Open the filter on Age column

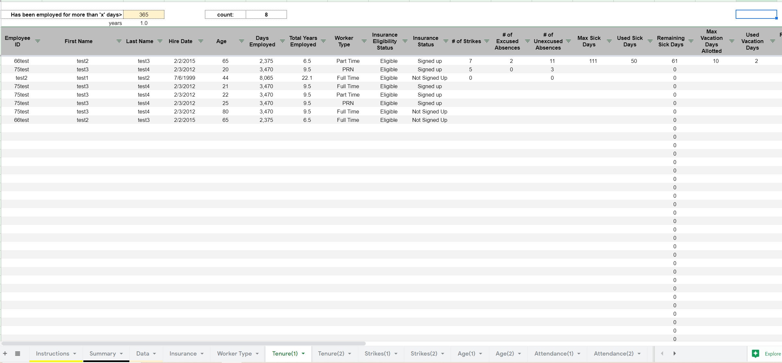pos(242,41)
